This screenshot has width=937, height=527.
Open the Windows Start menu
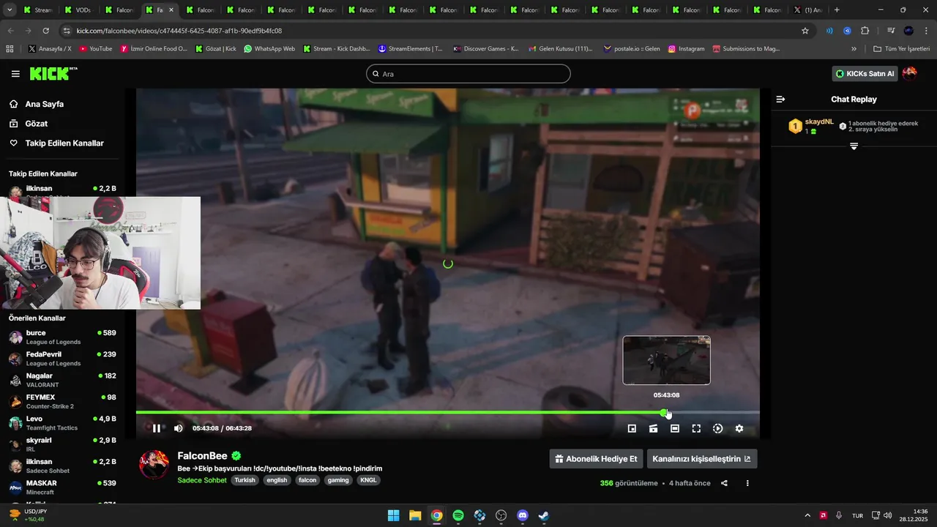click(393, 515)
